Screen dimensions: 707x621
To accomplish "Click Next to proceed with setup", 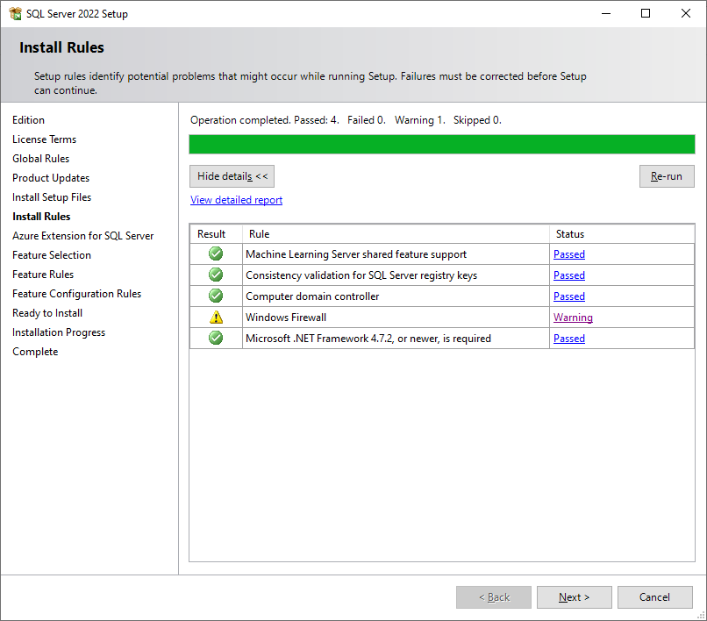I will pos(574,597).
